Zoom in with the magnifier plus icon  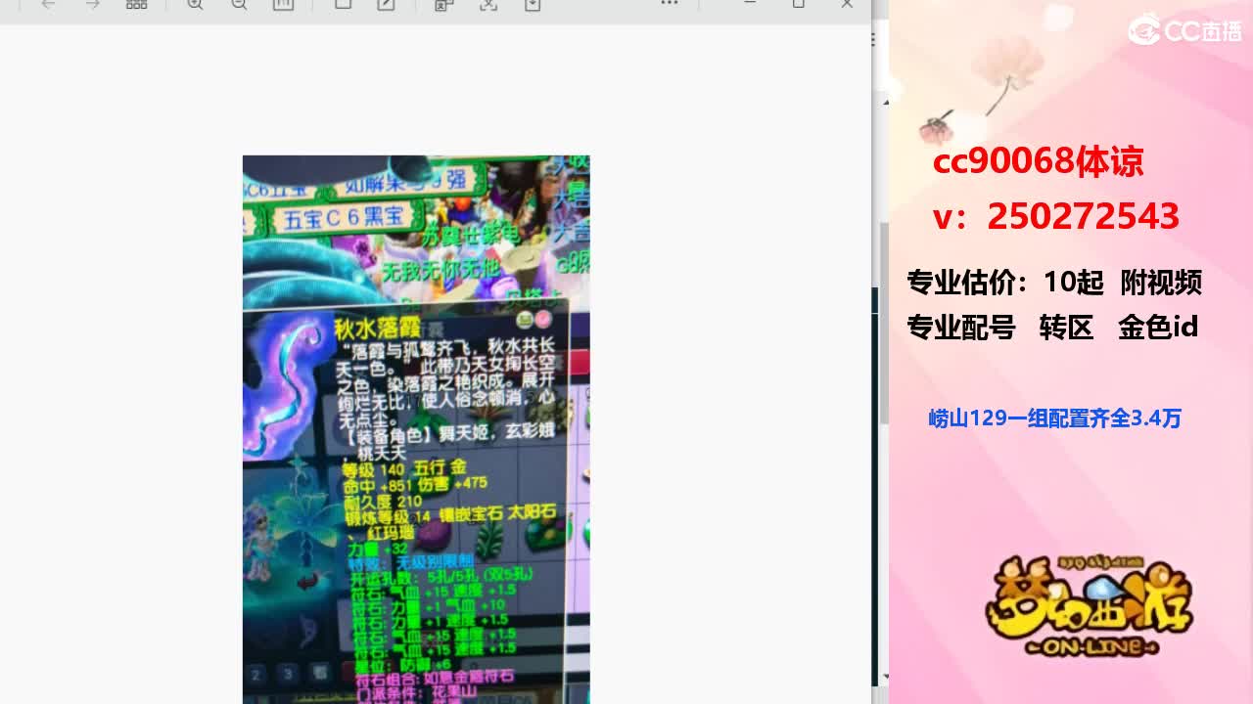pos(195,5)
